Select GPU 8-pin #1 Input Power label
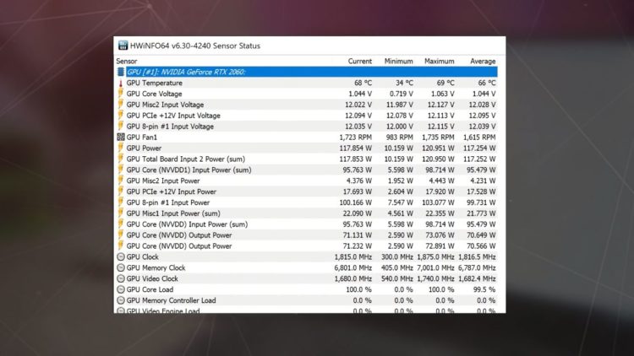The width and height of the screenshot is (634, 356). pos(168,202)
